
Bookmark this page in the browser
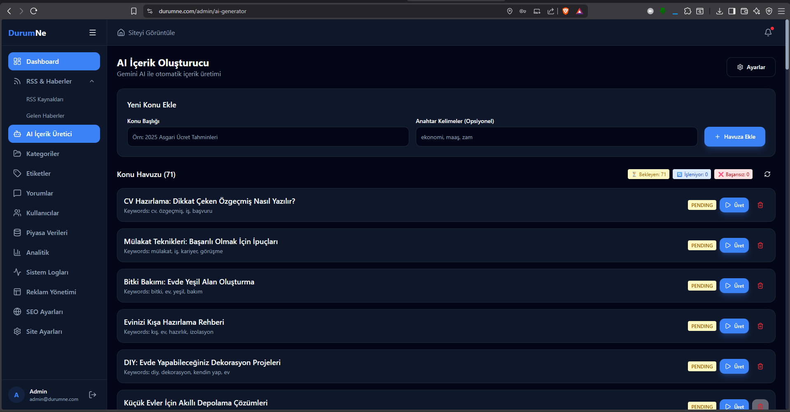(134, 11)
